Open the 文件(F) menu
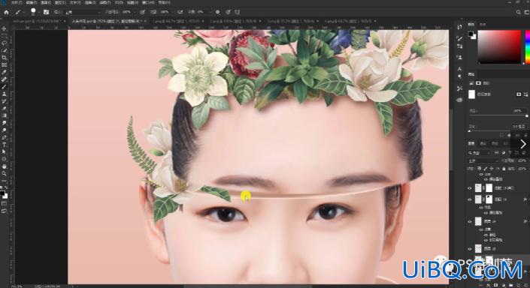 (x=17, y=2)
